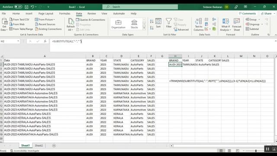Click the Cancel formula X button
Viewport: 277px width, 156px height.
tap(30, 41)
